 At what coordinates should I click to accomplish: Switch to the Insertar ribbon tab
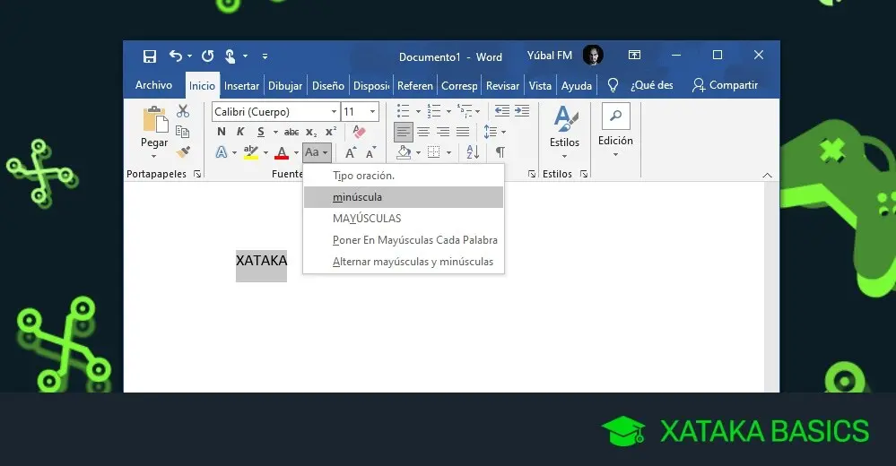241,86
